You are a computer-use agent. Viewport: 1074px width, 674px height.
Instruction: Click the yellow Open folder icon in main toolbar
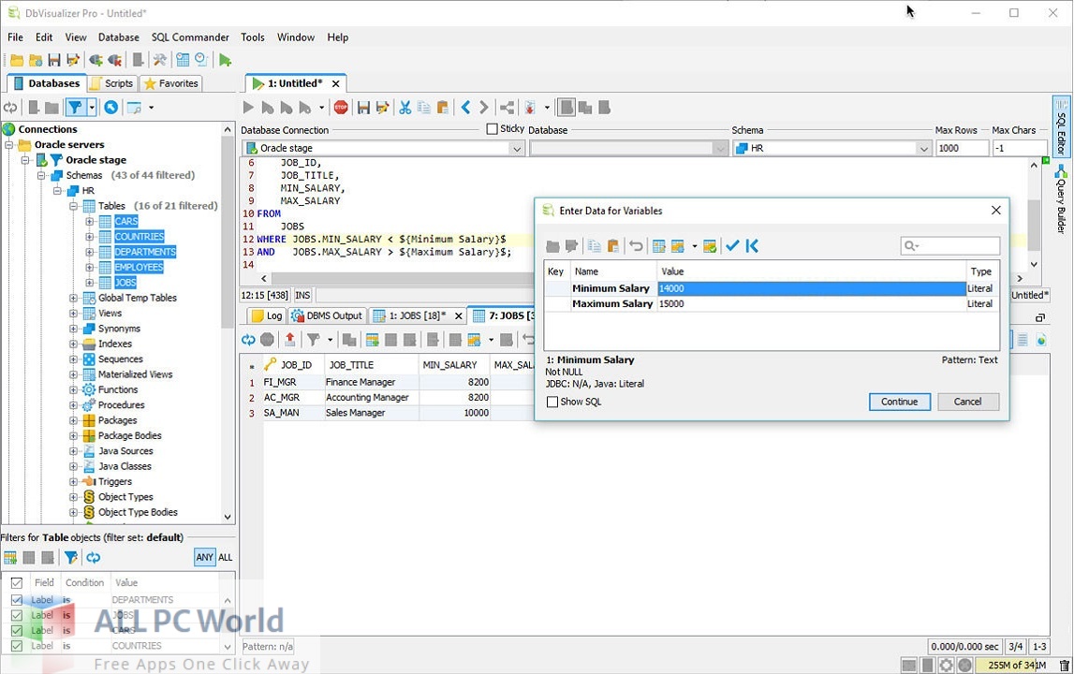(x=17, y=60)
